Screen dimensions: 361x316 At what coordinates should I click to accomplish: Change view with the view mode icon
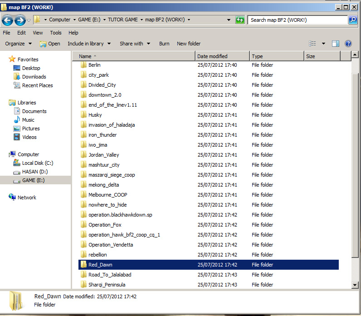tap(312, 44)
